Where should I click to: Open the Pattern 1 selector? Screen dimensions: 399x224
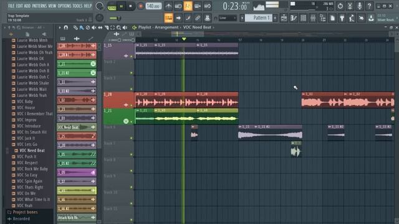[258, 18]
